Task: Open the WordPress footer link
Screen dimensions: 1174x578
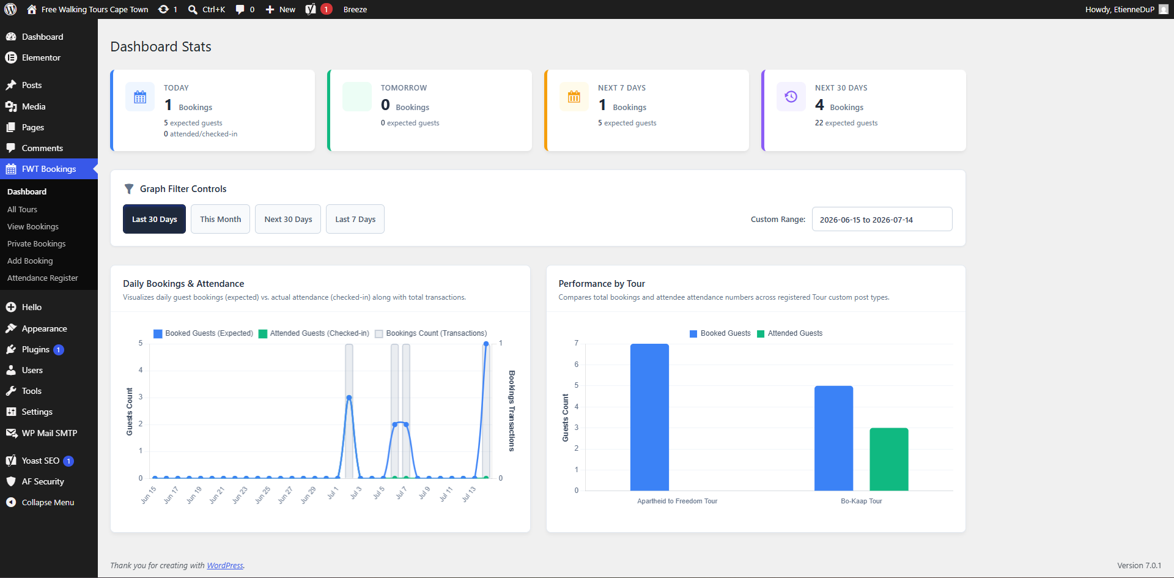Action: pos(225,565)
